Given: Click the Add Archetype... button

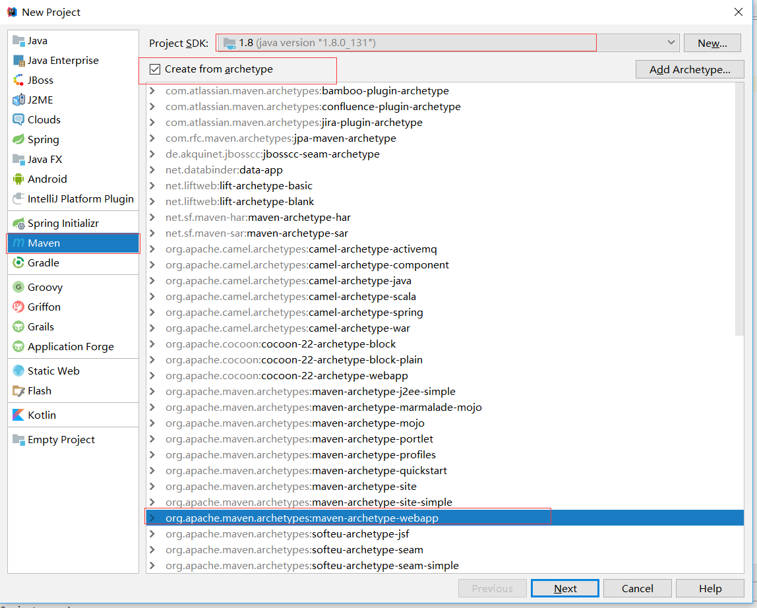Looking at the screenshot, I should (x=690, y=69).
